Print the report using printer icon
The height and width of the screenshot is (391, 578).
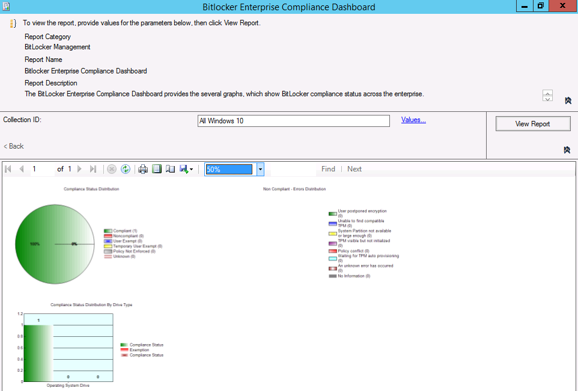[143, 169]
